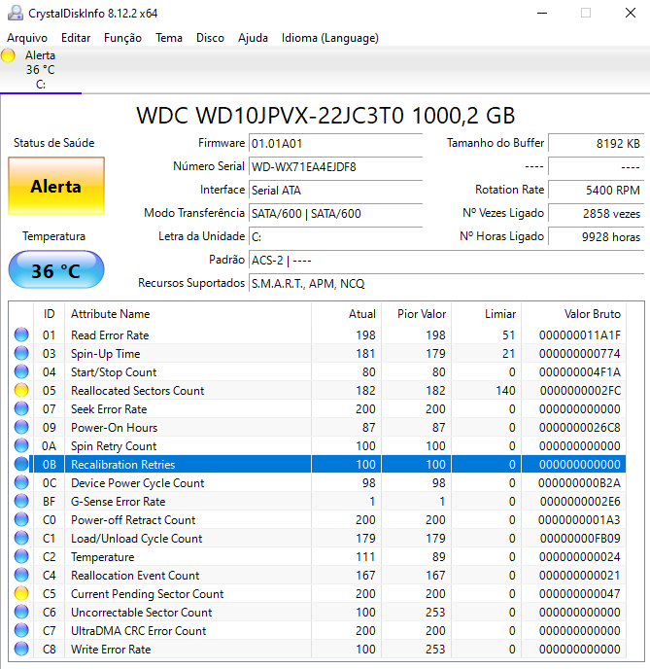Click the Interface field Serial ATA
This screenshot has width=650, height=669.
335,191
